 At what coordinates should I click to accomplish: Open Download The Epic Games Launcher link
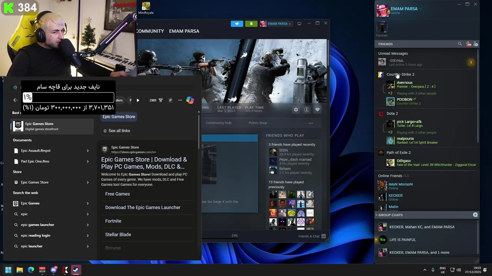pos(143,207)
